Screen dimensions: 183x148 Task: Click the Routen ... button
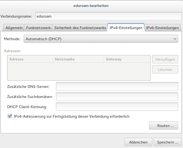[164, 126]
